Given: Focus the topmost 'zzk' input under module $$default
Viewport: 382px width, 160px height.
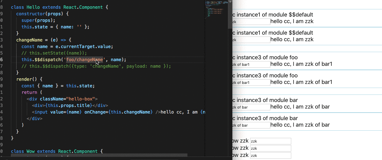Looking at the screenshot, I should 251,22.
